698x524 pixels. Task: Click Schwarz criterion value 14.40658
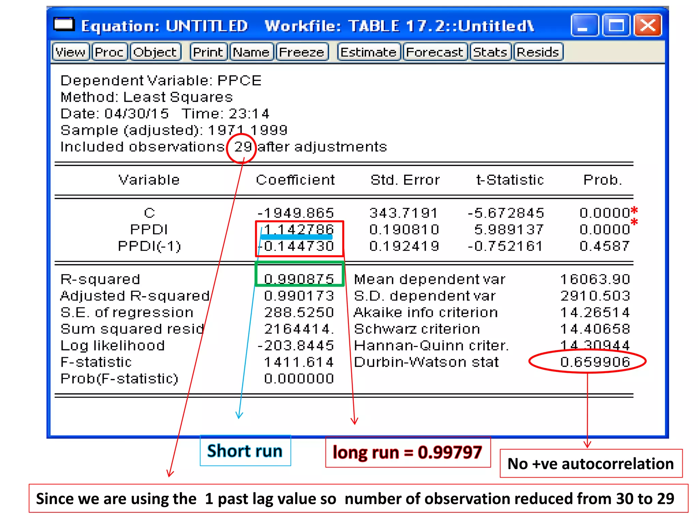point(595,329)
